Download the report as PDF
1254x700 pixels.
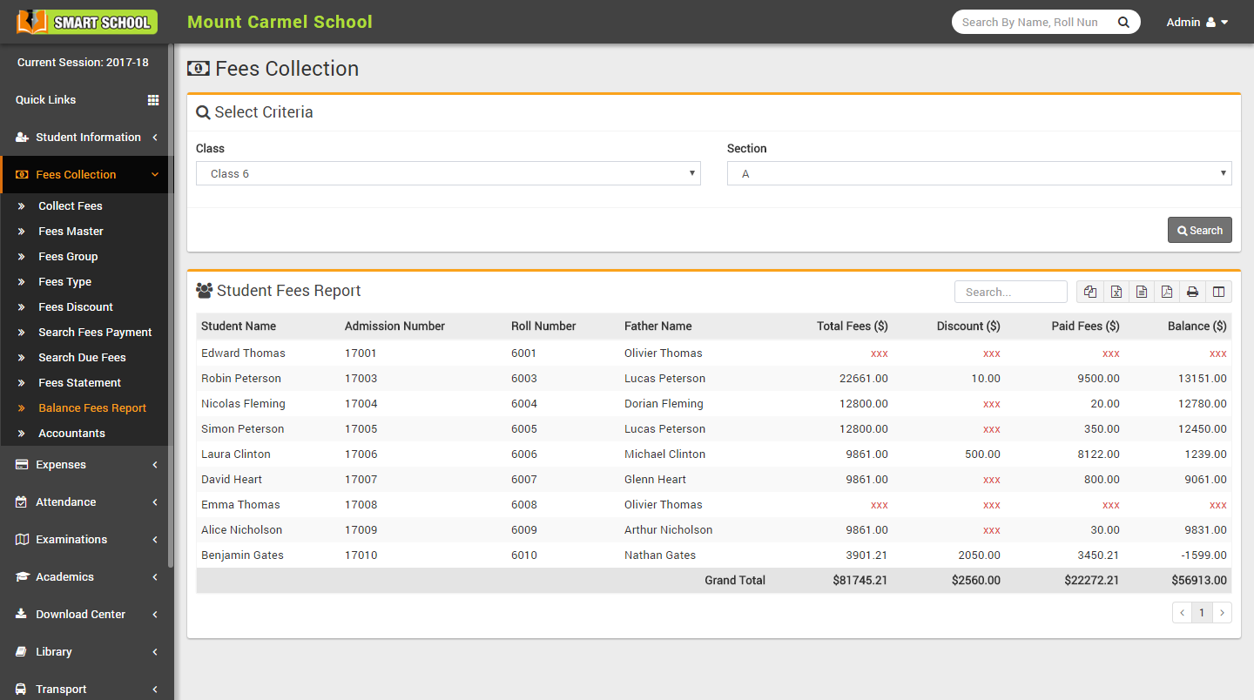click(x=1167, y=292)
